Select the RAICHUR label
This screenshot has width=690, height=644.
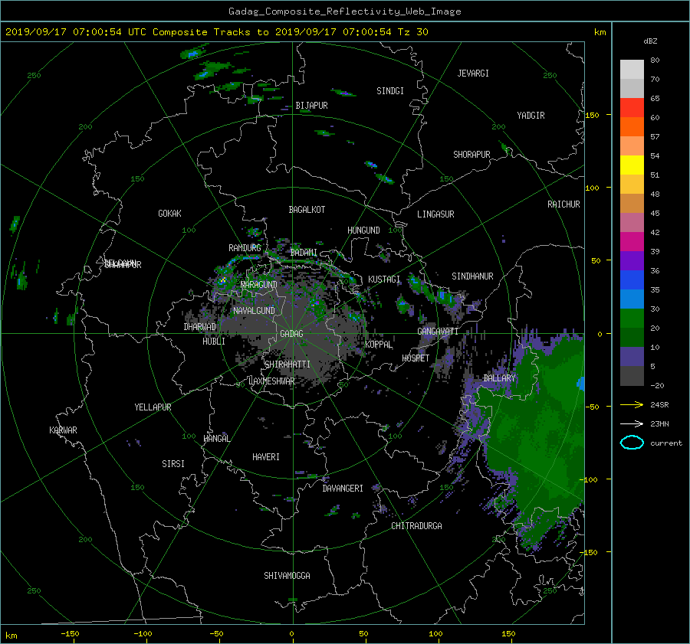(x=563, y=204)
